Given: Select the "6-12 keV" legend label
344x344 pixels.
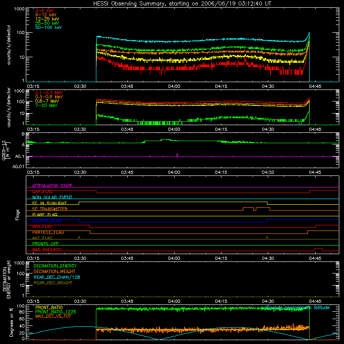Looking at the screenshot, I should [46, 15].
